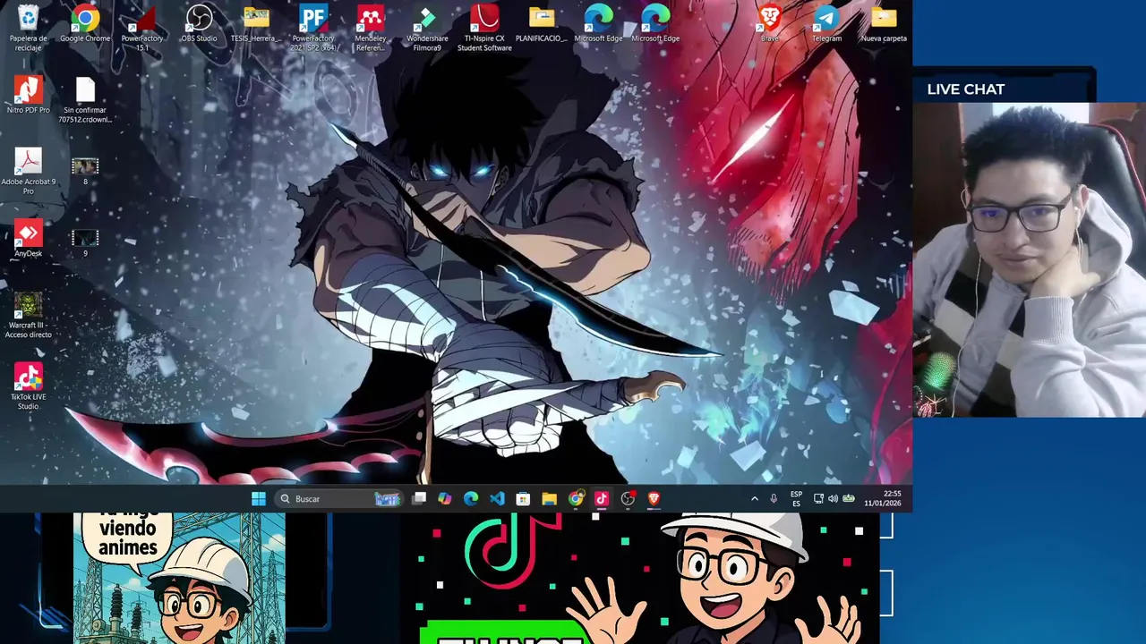Click the Buscar taskbar search box

click(x=338, y=499)
